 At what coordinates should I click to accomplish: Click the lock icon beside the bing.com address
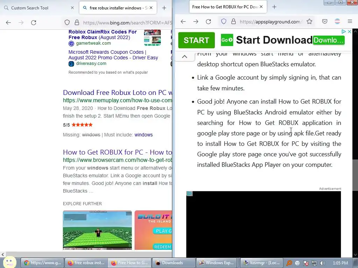click(x=77, y=22)
